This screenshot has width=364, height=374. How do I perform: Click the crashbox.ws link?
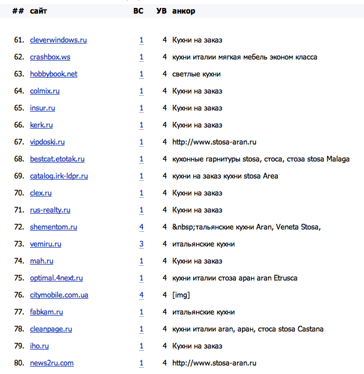coord(50,57)
